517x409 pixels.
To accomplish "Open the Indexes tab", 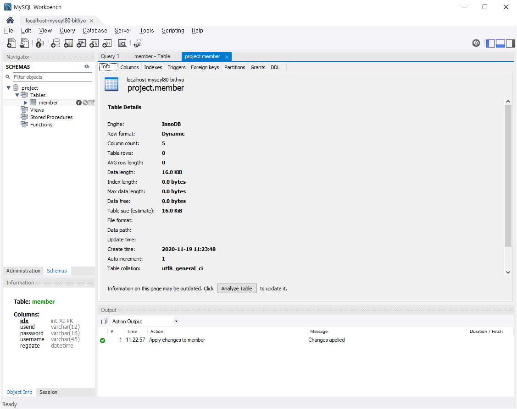I will [x=153, y=67].
